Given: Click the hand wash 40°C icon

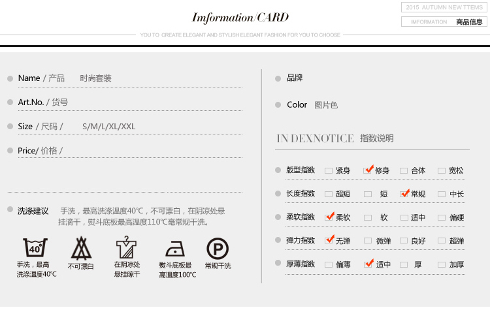Looking at the screenshot, I should [35, 248].
